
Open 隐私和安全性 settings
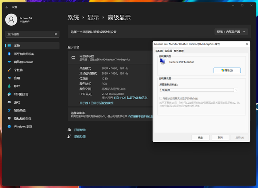[x=32, y=119]
